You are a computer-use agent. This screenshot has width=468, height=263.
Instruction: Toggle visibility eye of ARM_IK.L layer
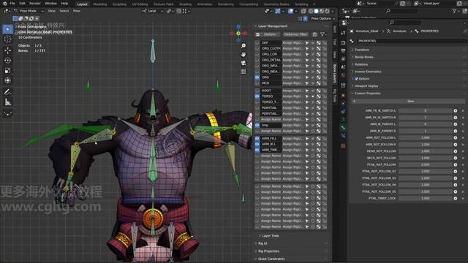tap(257, 145)
